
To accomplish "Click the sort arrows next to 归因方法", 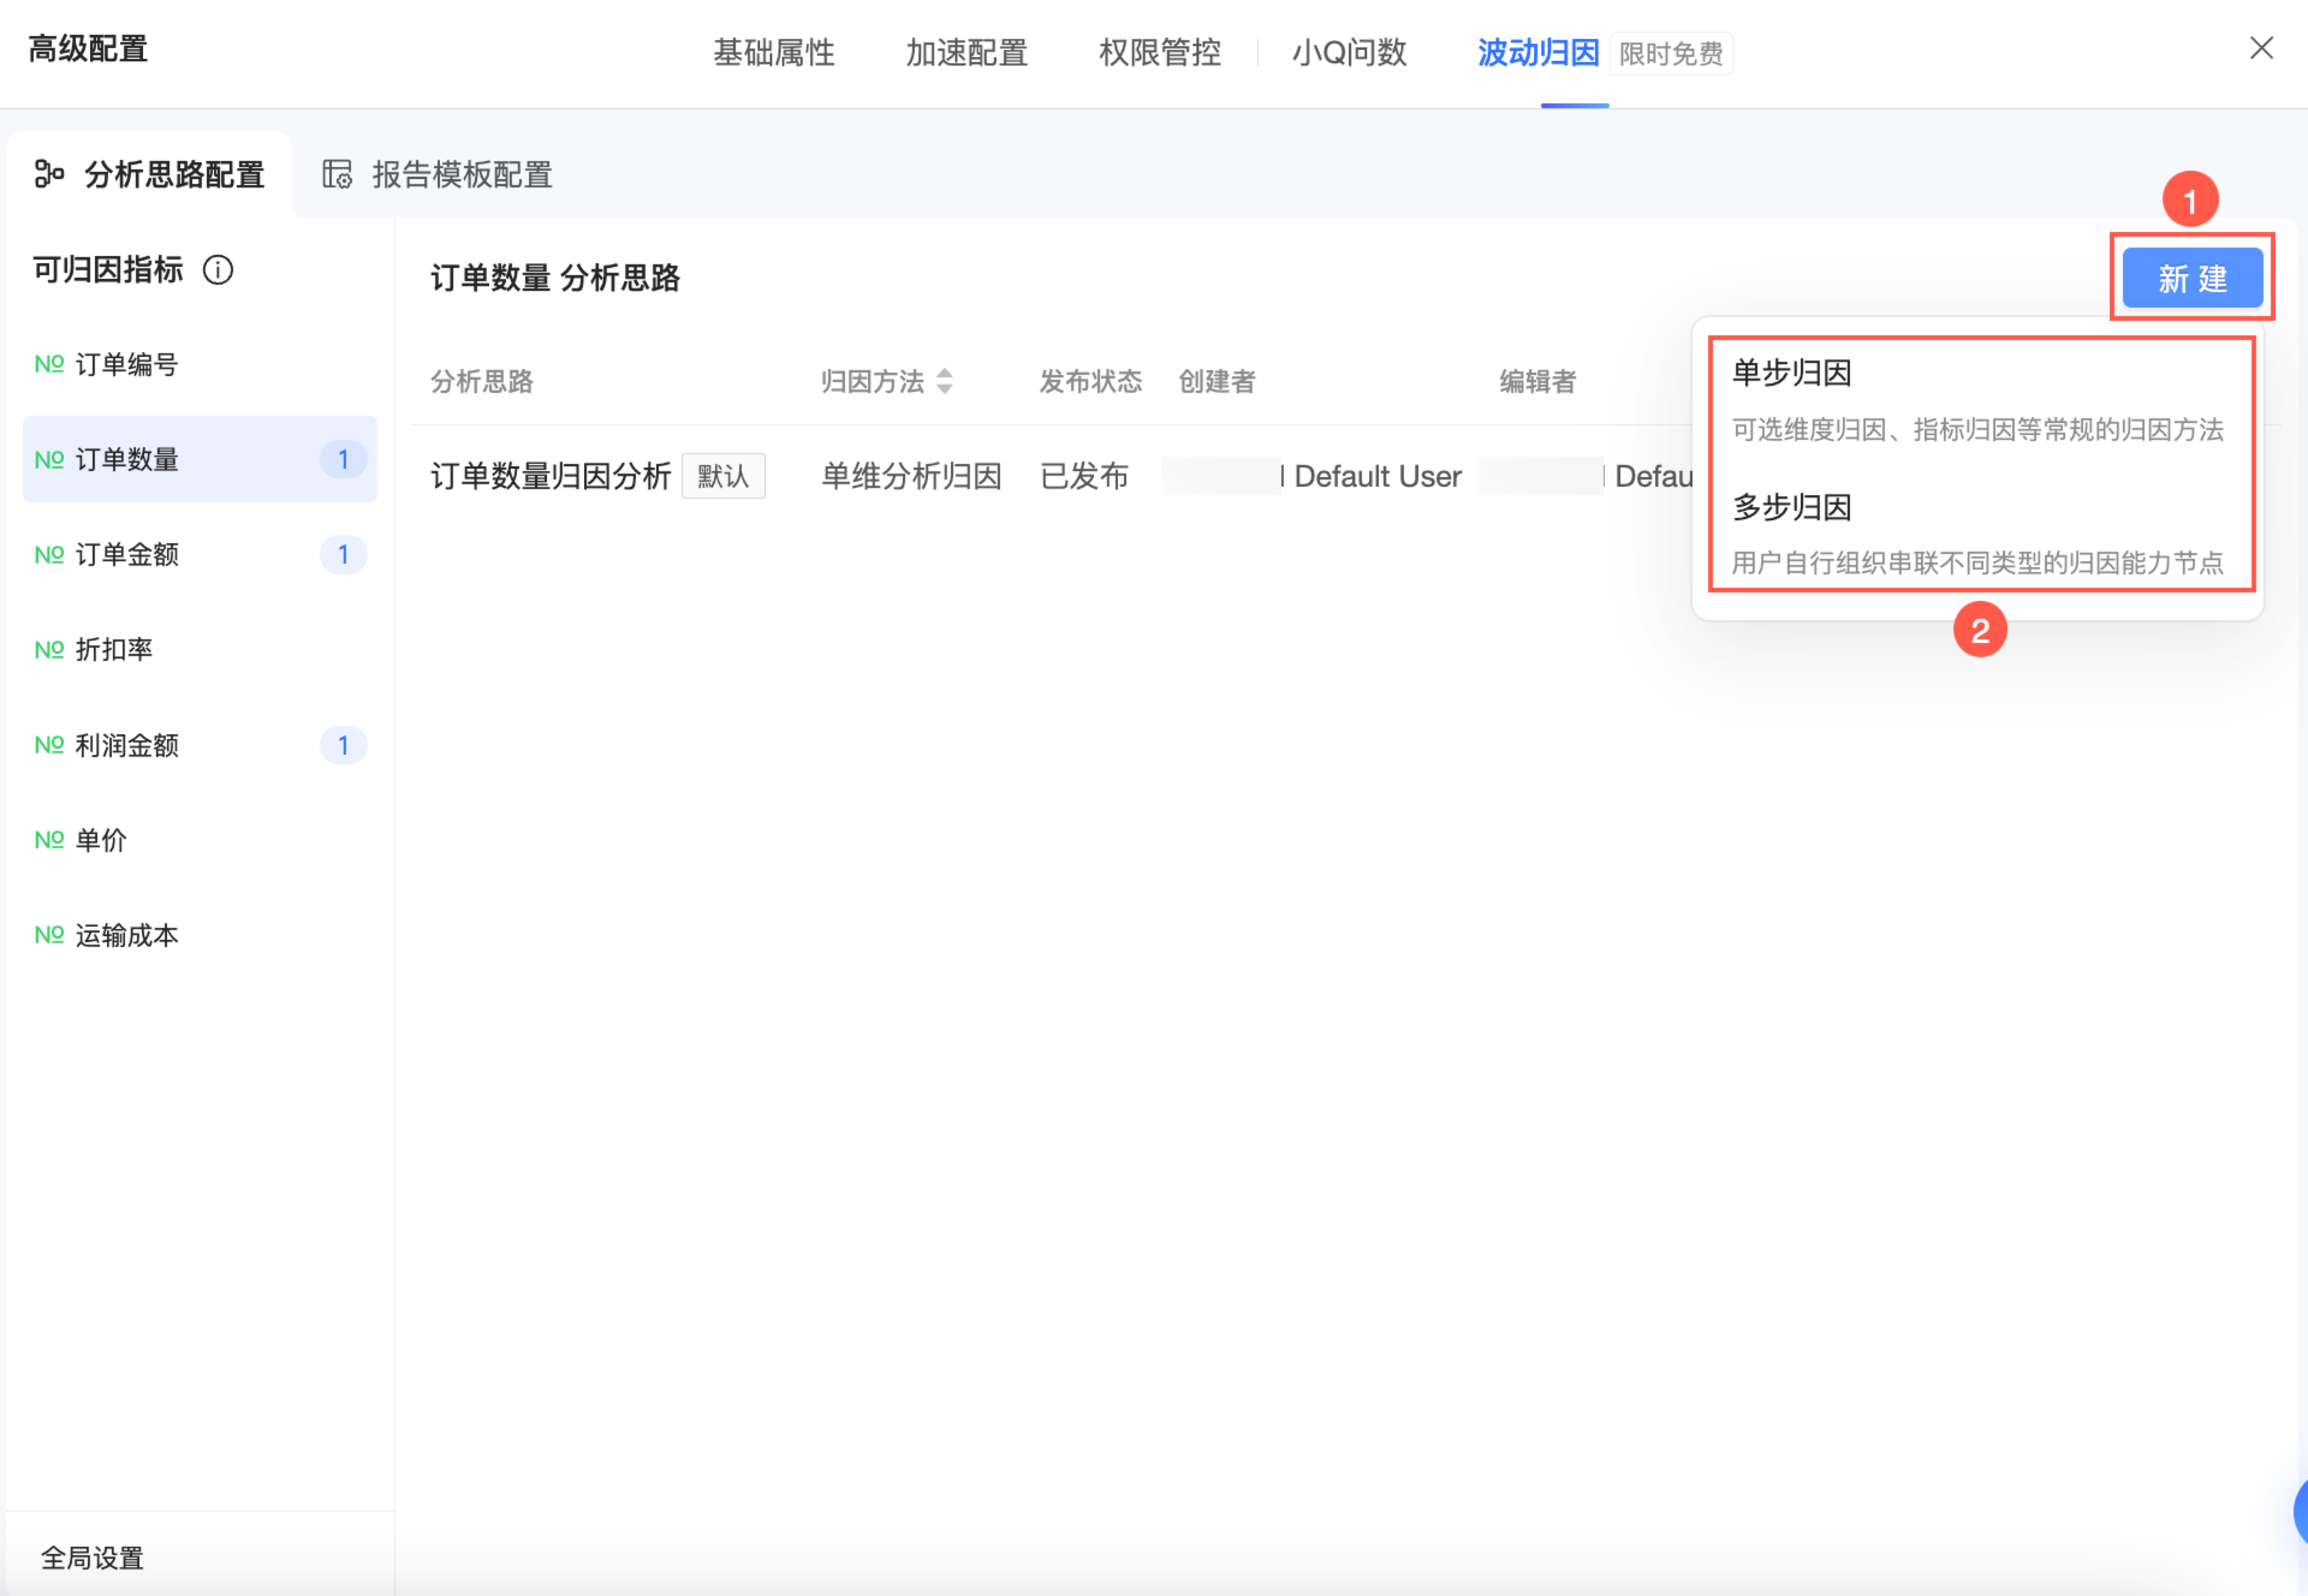I will 944,381.
